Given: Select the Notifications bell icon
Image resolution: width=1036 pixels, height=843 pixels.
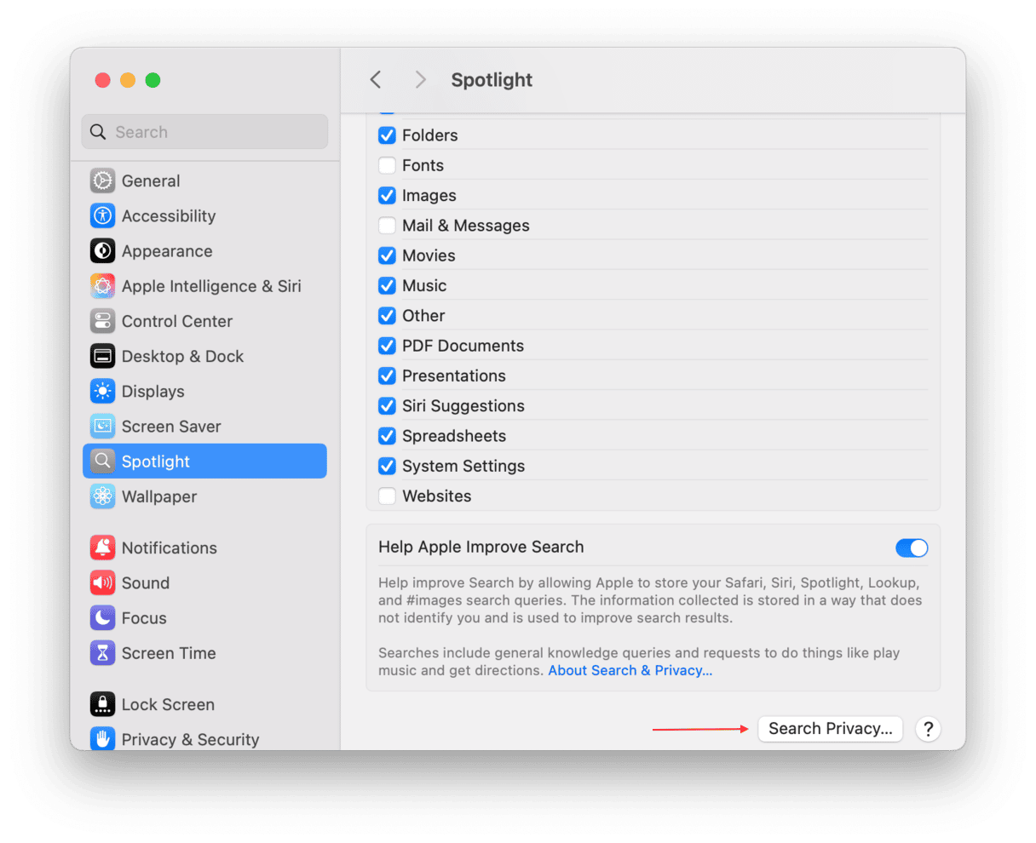Looking at the screenshot, I should coord(102,548).
